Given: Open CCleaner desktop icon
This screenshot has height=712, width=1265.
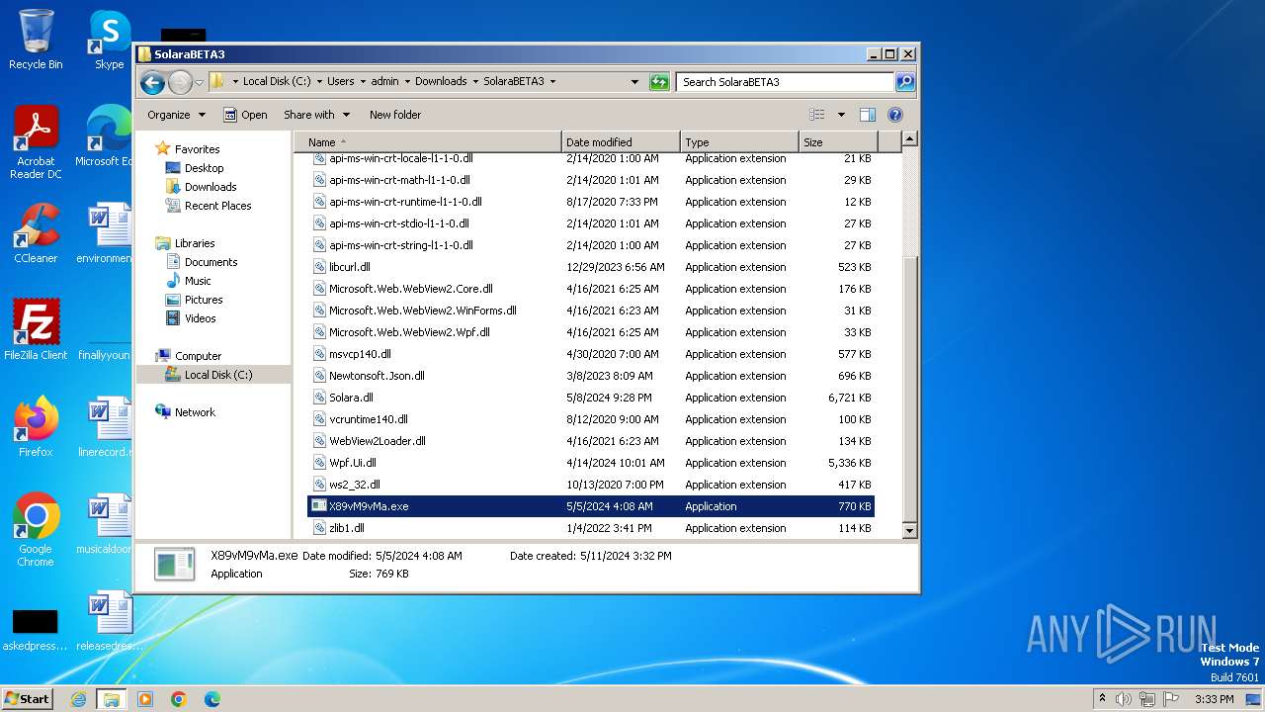Looking at the screenshot, I should click(36, 233).
